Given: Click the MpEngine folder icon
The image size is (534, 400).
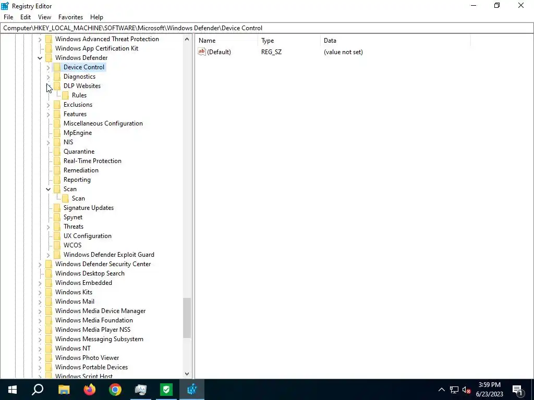Looking at the screenshot, I should pos(57,133).
